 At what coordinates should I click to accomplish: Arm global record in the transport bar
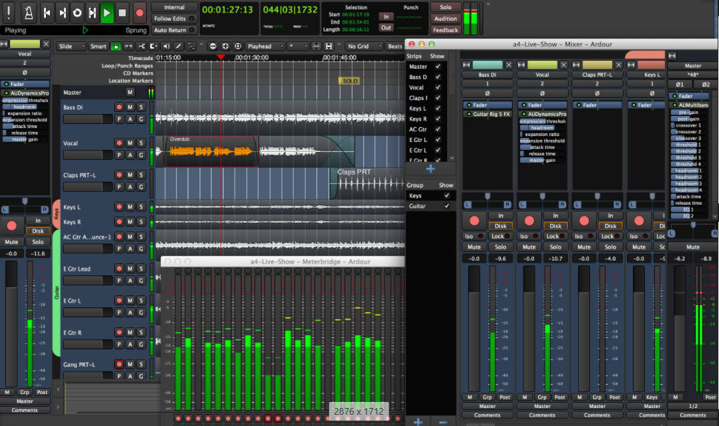pyautogui.click(x=140, y=13)
